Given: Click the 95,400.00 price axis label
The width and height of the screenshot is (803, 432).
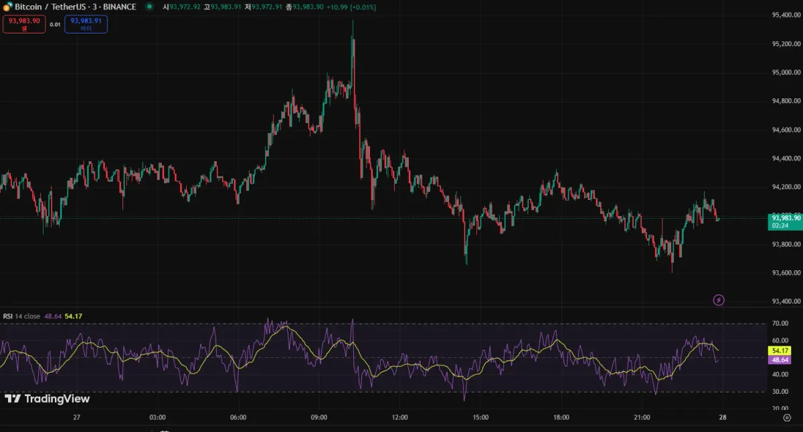Looking at the screenshot, I should coord(786,15).
